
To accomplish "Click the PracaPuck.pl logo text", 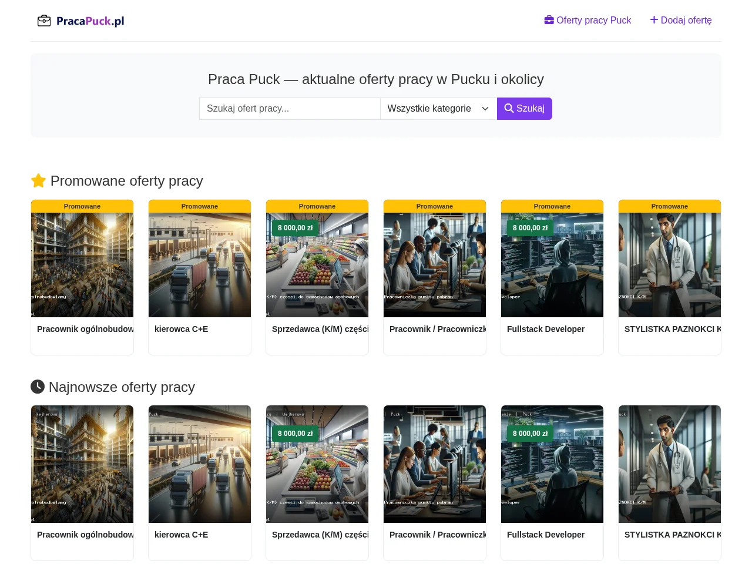I will coord(90,21).
